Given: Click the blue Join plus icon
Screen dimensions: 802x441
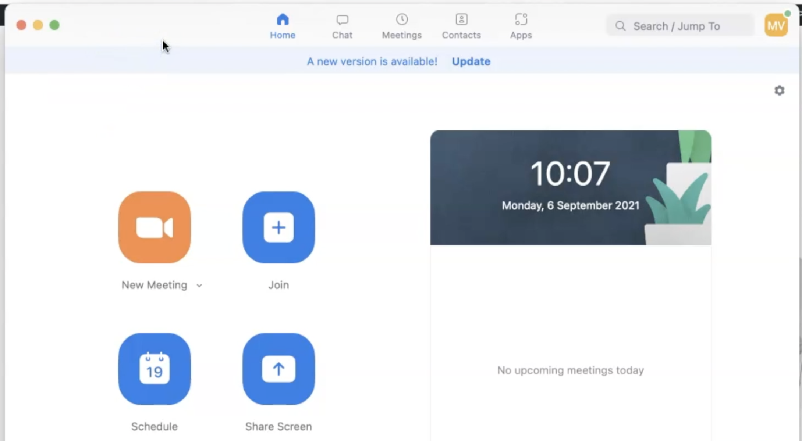Looking at the screenshot, I should (278, 227).
